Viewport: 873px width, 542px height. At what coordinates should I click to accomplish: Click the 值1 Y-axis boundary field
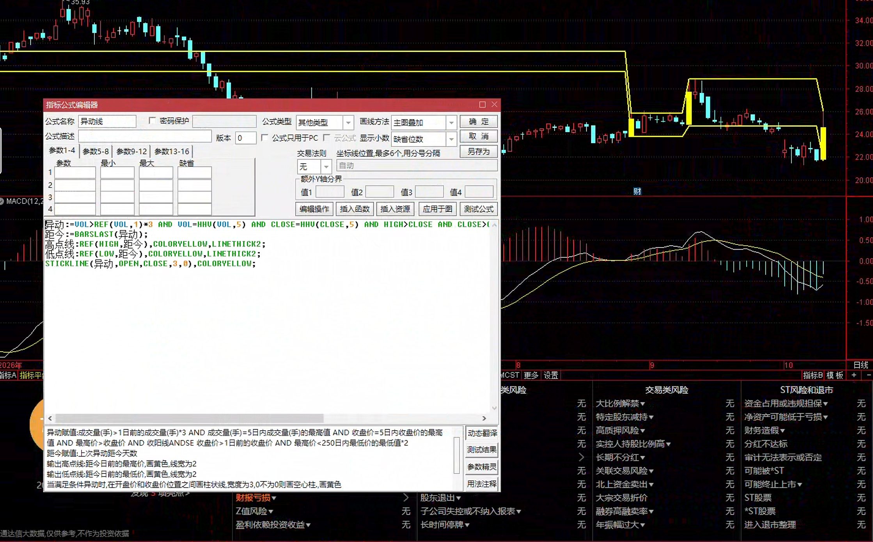click(x=330, y=191)
